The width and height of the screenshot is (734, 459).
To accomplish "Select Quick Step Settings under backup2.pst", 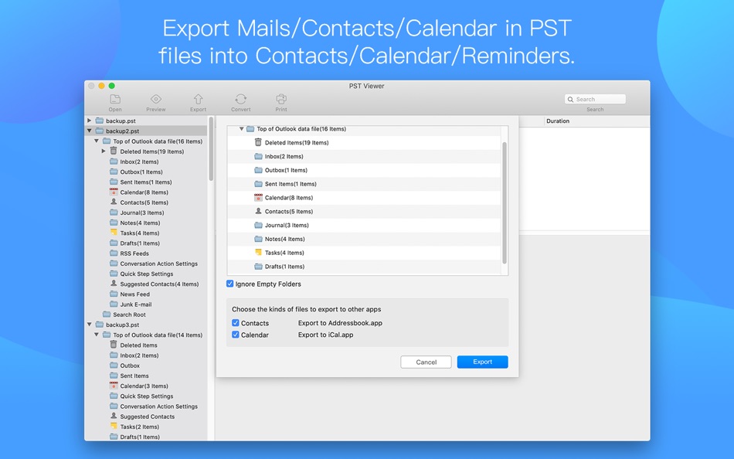I will (x=146, y=274).
